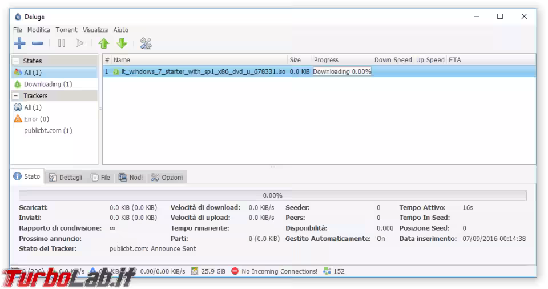The height and width of the screenshot is (289, 548).
Task: Click the No Incoming Connections! status text
Action: click(x=279, y=271)
